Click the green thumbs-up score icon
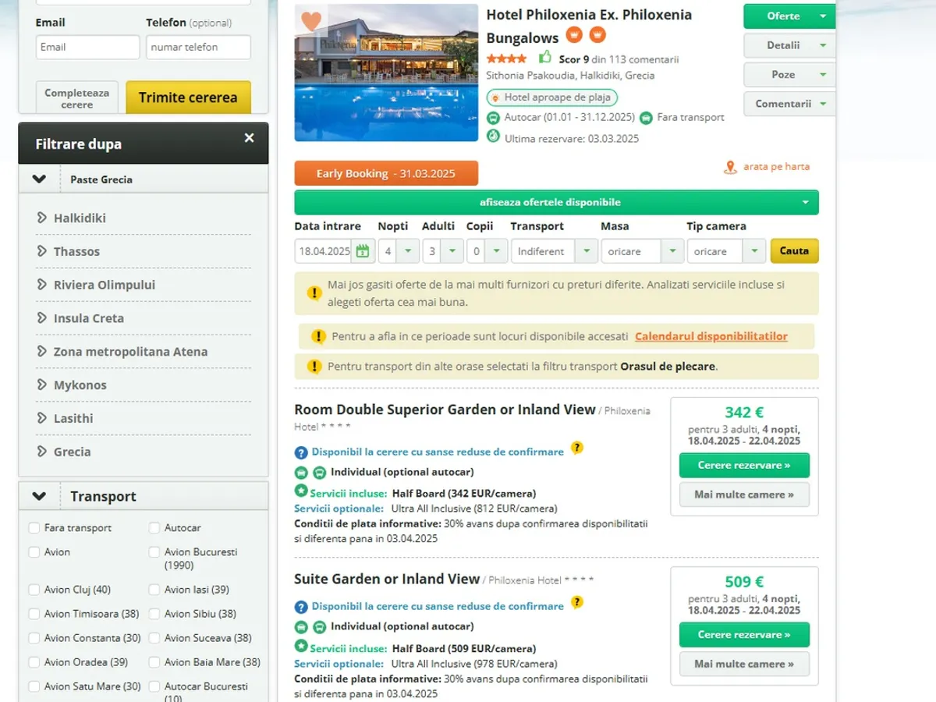 click(544, 58)
